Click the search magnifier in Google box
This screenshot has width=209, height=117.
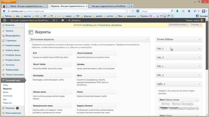(x=172, y=11)
